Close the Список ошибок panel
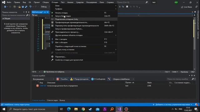Screen dimensions: 200x112 tap(194, 76)
